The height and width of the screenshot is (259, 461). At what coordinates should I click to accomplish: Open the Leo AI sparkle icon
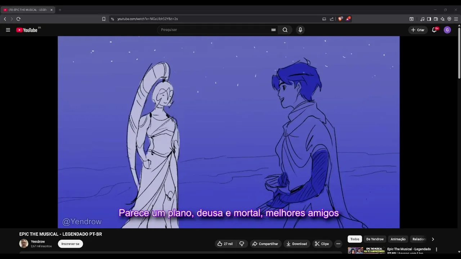pyautogui.click(x=442, y=19)
